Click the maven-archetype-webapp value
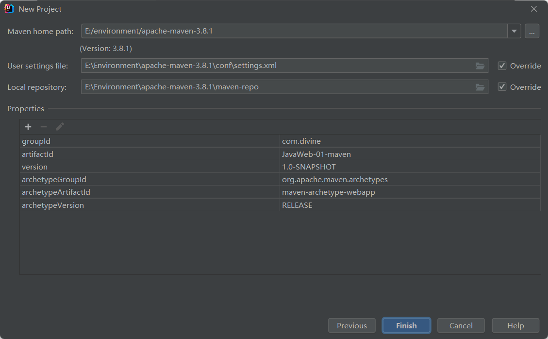The image size is (548, 339). coord(329,192)
